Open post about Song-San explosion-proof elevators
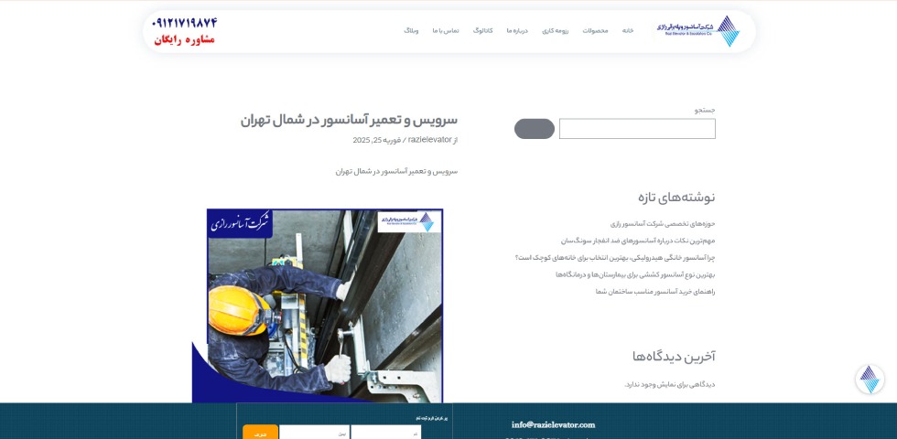Image resolution: width=897 pixels, height=439 pixels. [x=638, y=241]
